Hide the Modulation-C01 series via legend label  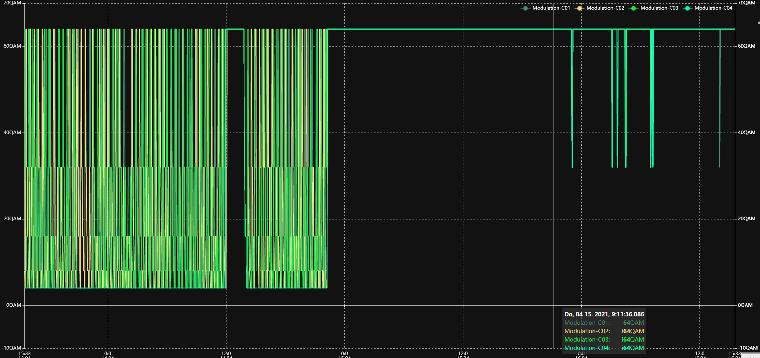pyautogui.click(x=551, y=8)
